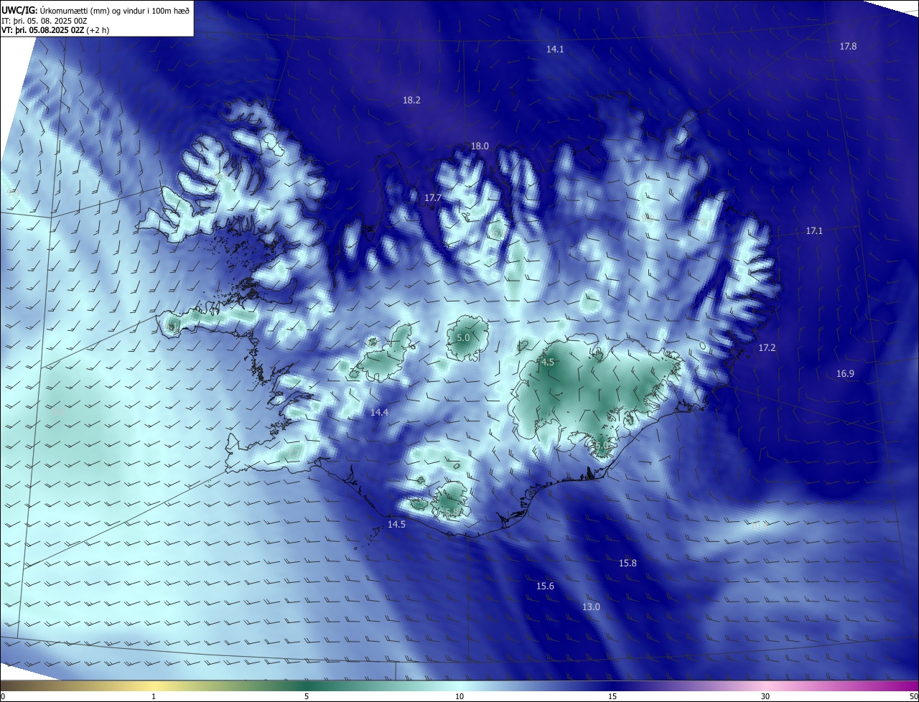Click the 14.1 value label
Screen dimensions: 919x702
click(555, 50)
